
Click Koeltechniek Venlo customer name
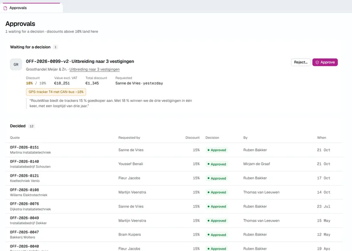(25, 181)
